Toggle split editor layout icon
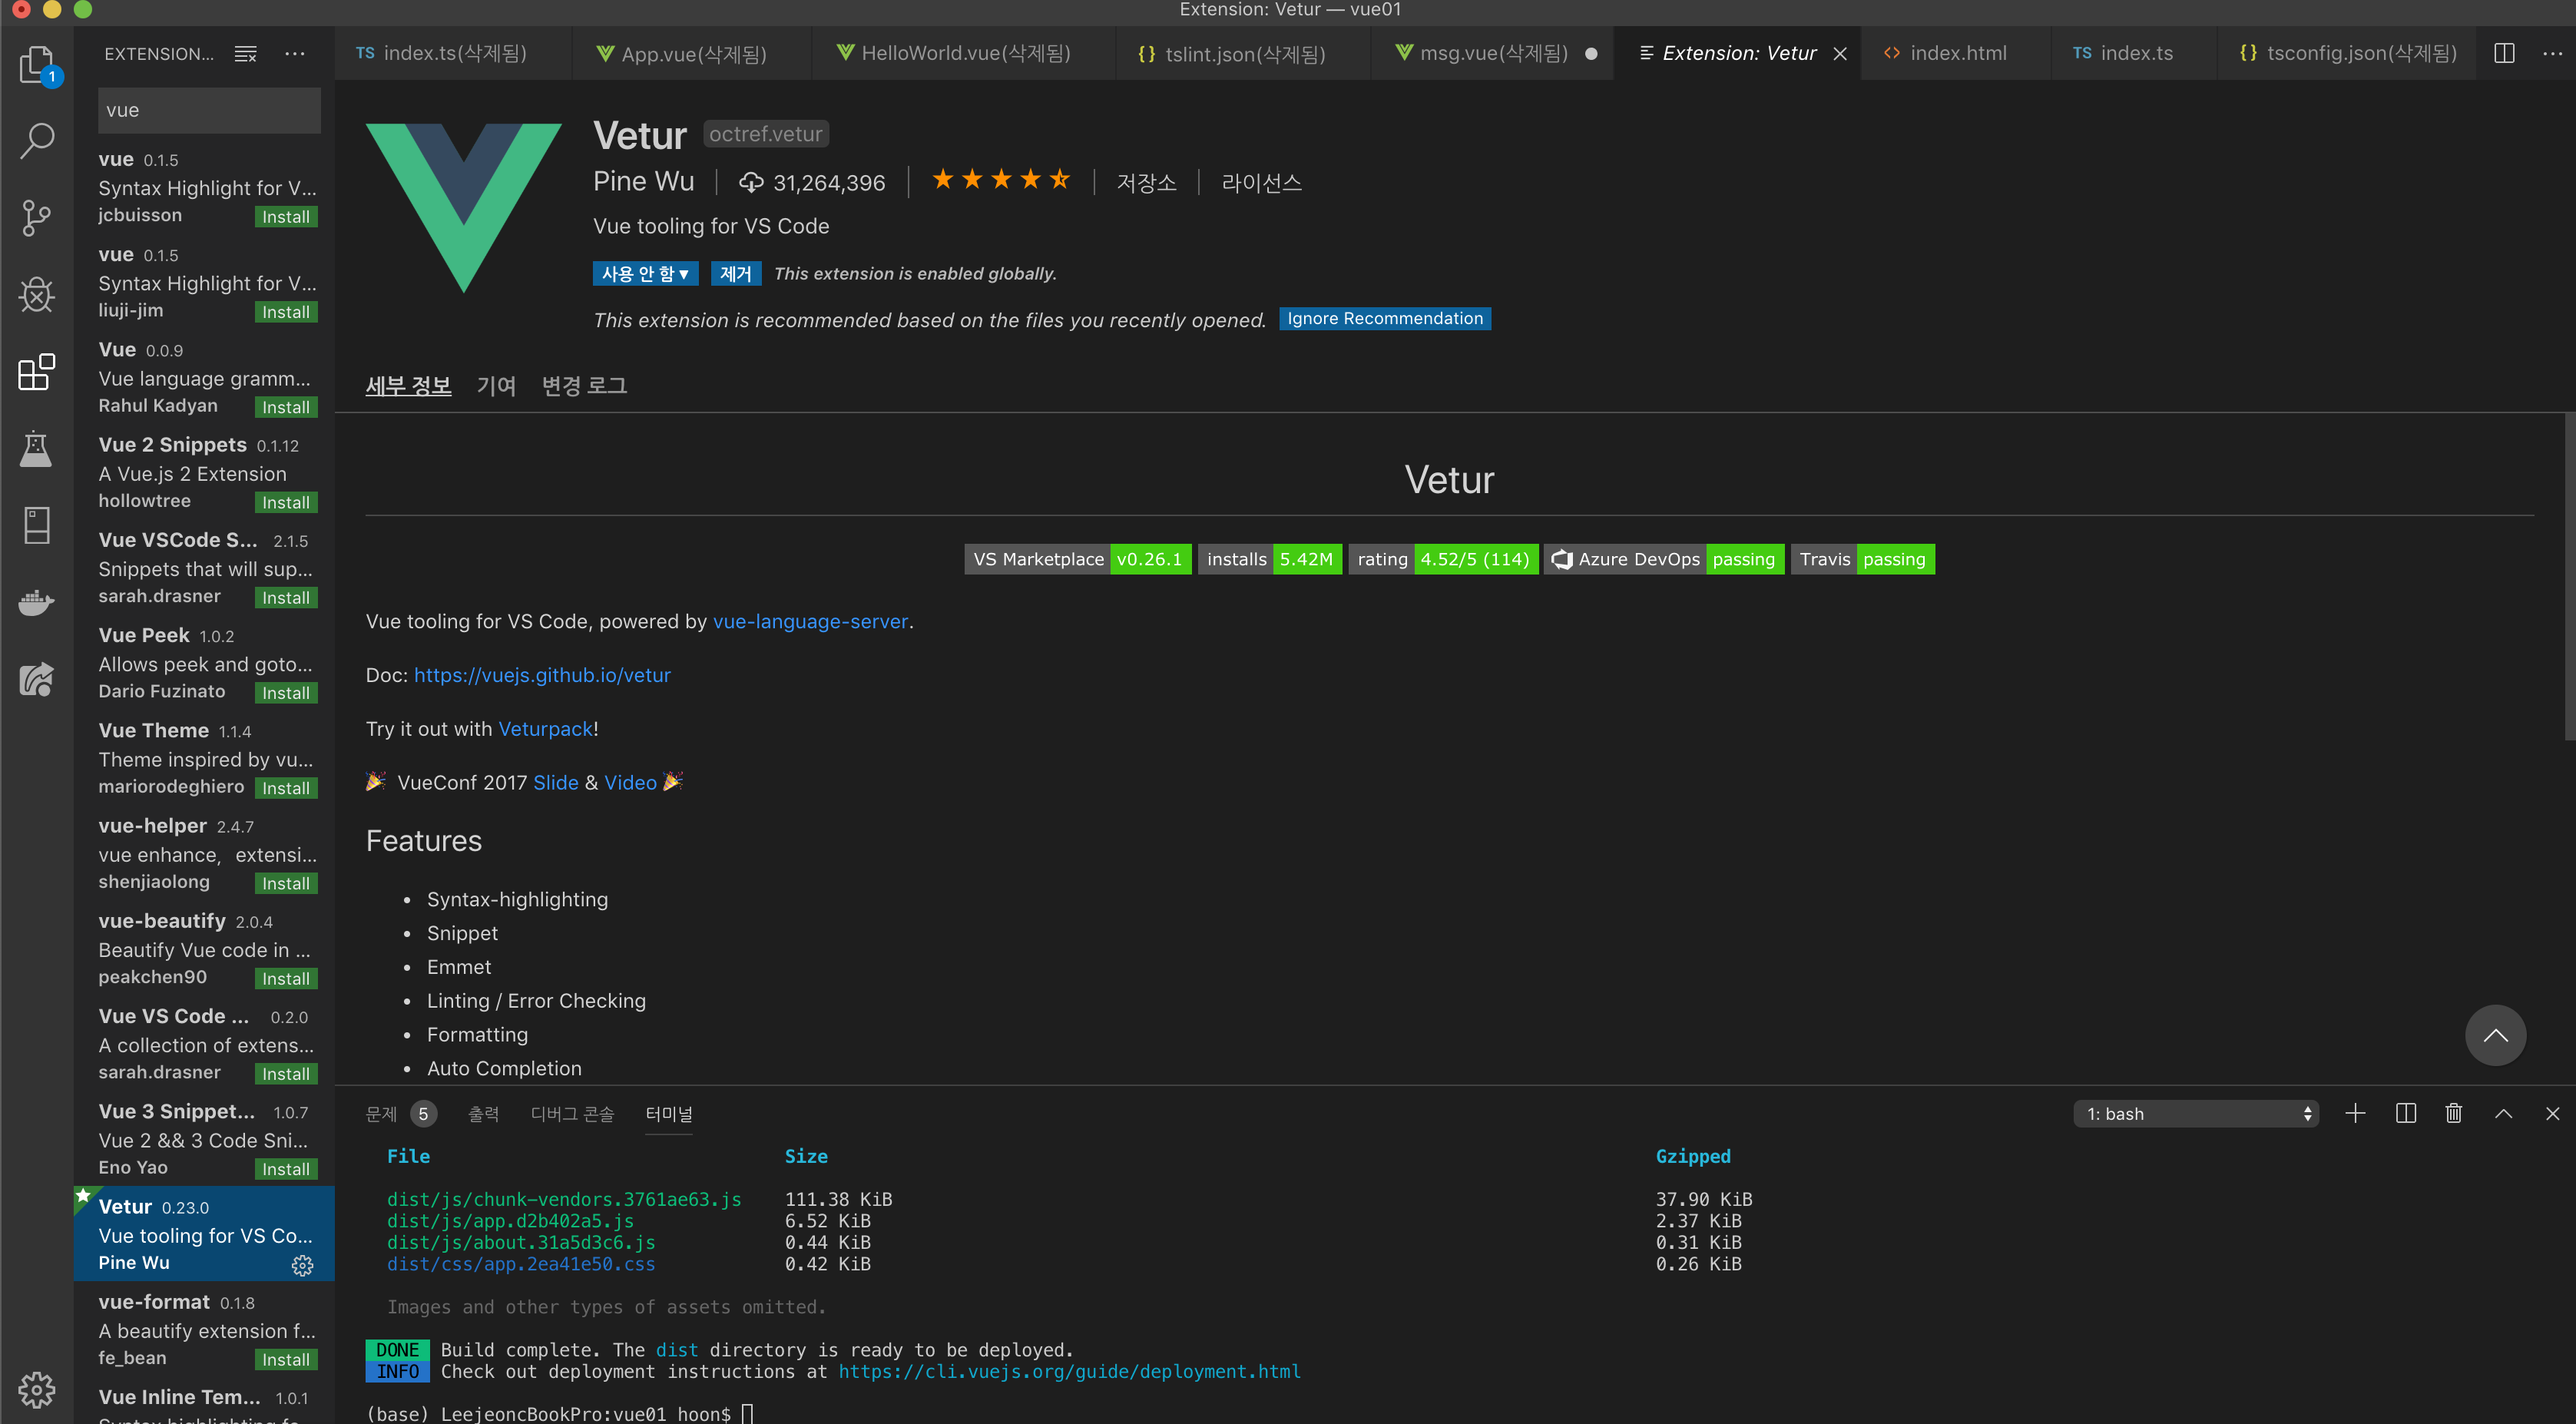Screen dimensions: 2576x1424 click(x=2504, y=53)
